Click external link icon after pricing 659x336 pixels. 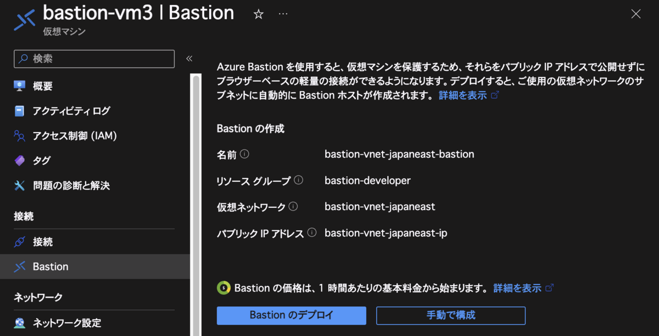tap(549, 288)
